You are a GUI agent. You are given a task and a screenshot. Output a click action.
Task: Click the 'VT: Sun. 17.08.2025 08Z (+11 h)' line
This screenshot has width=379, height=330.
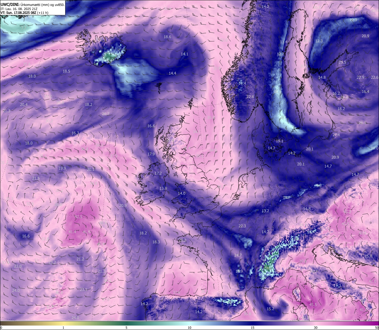tap(24, 13)
